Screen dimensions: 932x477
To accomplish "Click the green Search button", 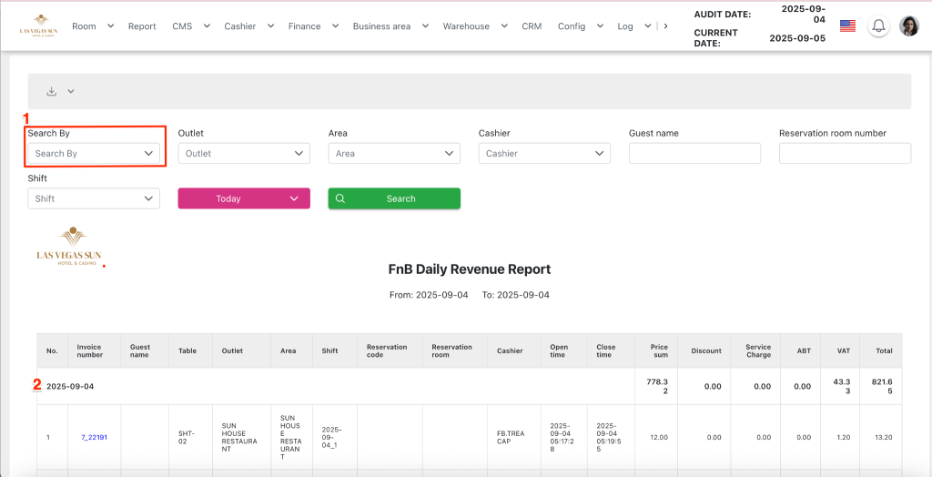I will click(x=394, y=198).
